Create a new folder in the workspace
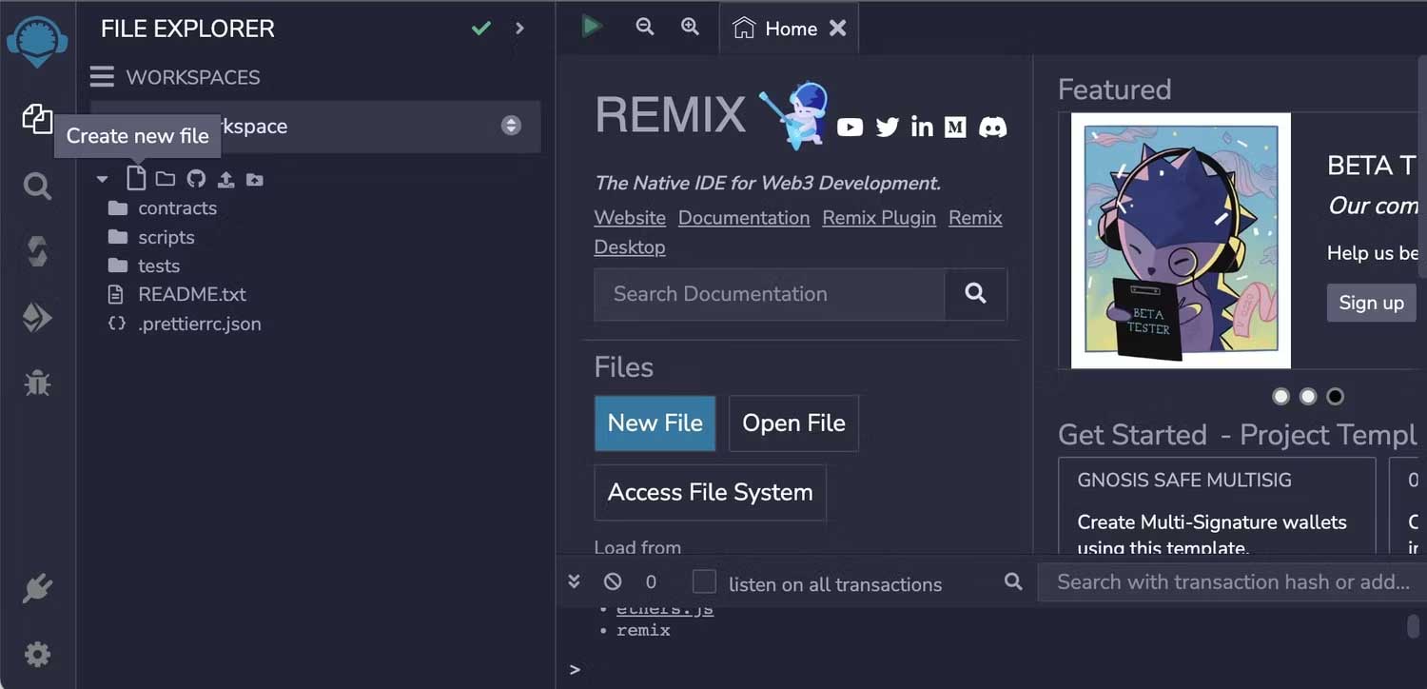This screenshot has width=1427, height=689. 164,178
